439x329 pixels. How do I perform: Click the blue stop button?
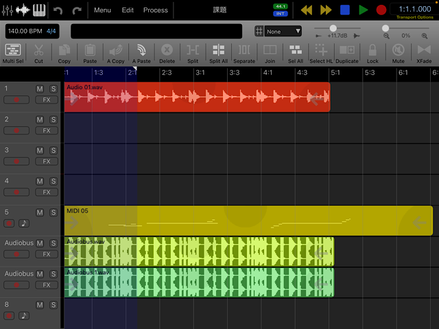345,10
